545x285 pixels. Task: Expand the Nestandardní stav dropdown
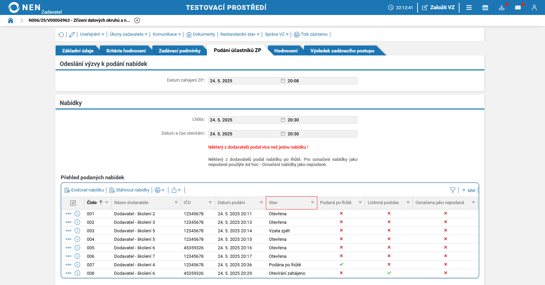240,34
